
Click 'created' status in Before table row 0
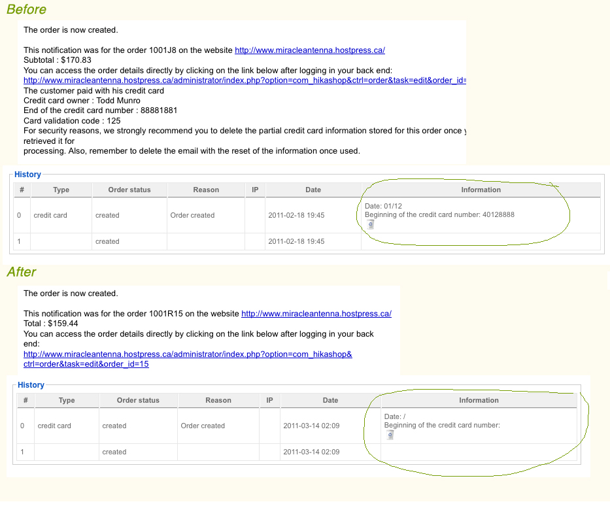click(x=107, y=215)
